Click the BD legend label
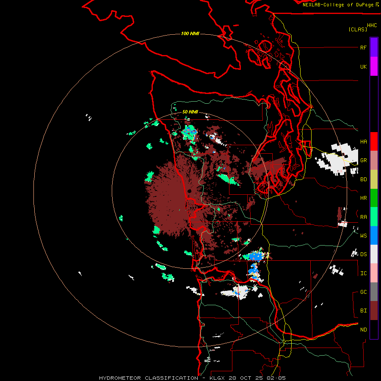Viewport: 381px width, 381px height. point(363,179)
